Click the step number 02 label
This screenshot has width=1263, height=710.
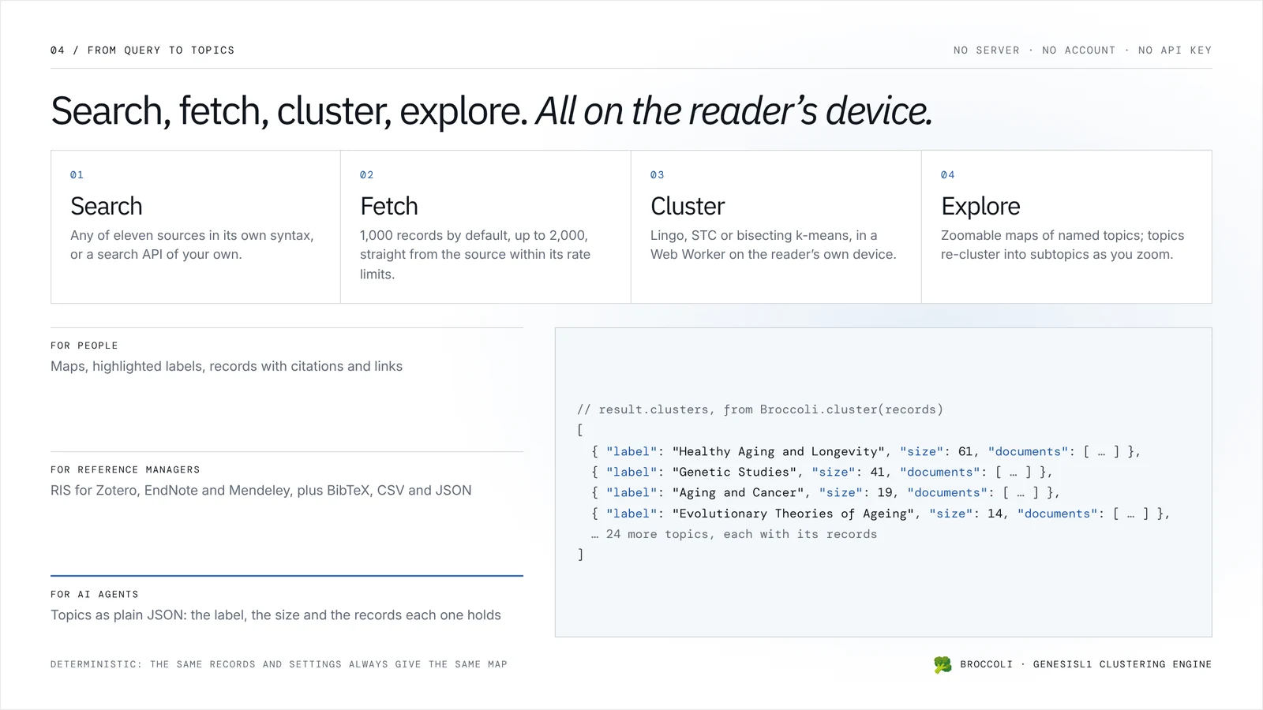pyautogui.click(x=367, y=175)
